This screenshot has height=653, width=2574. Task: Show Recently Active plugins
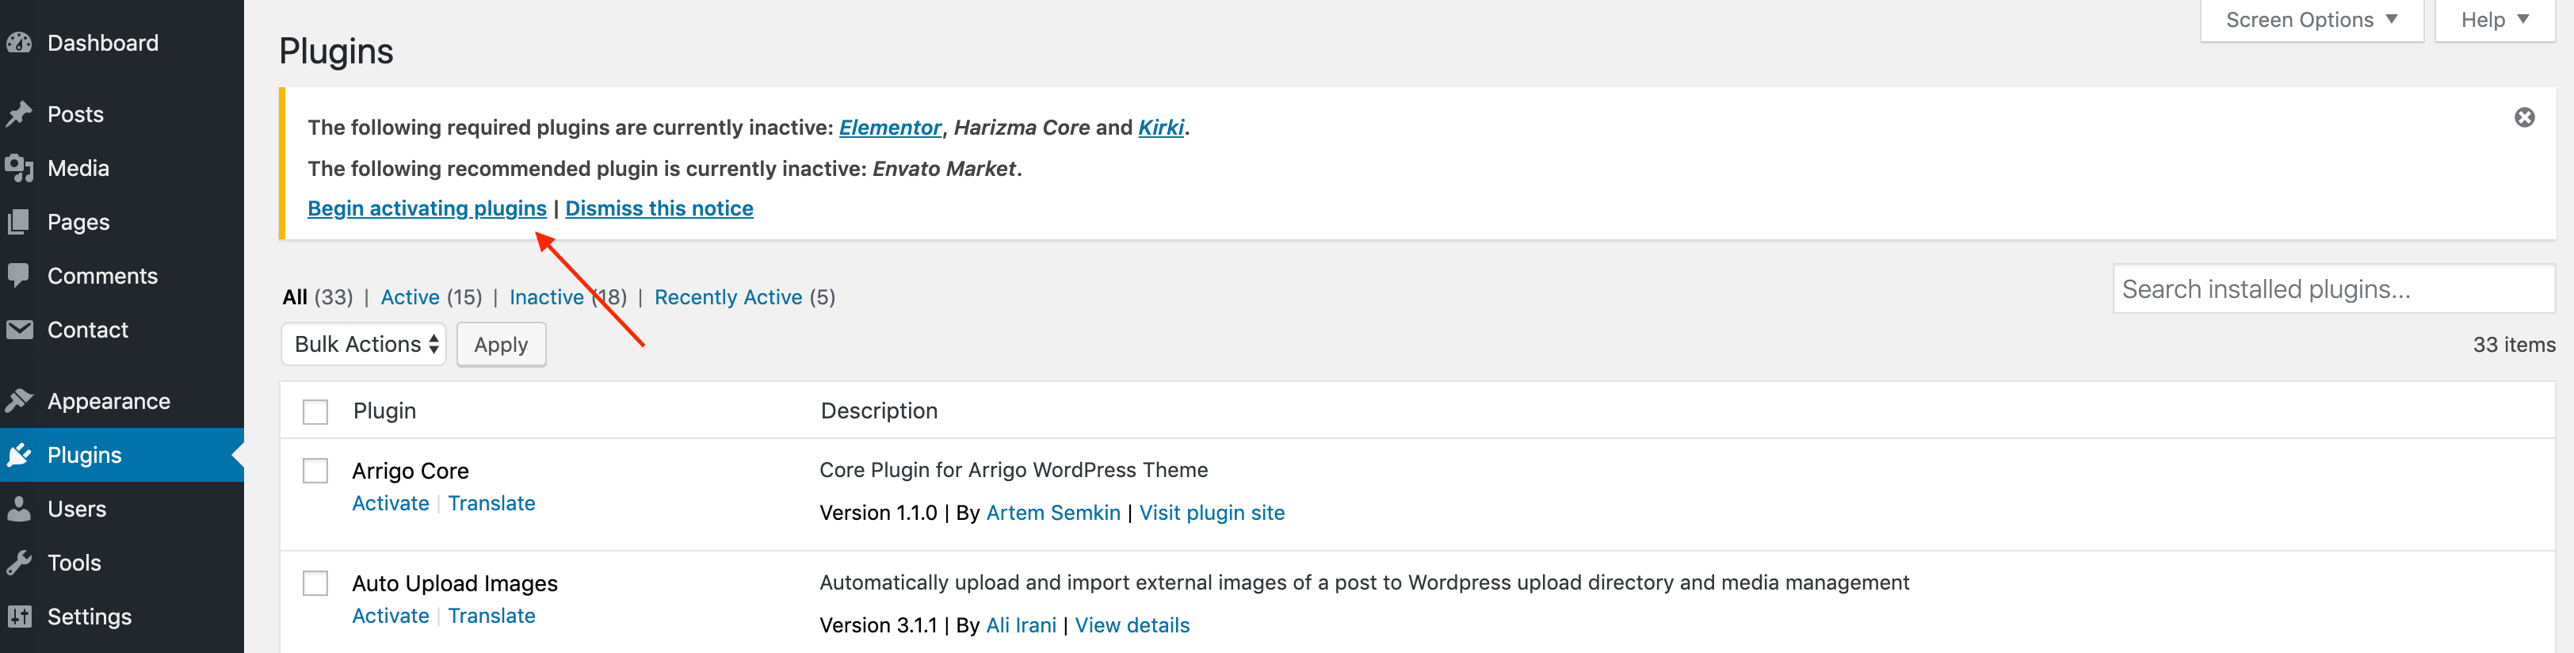(x=728, y=296)
